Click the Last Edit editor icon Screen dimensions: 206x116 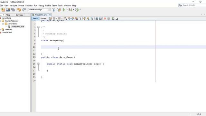[x=50, y=19]
